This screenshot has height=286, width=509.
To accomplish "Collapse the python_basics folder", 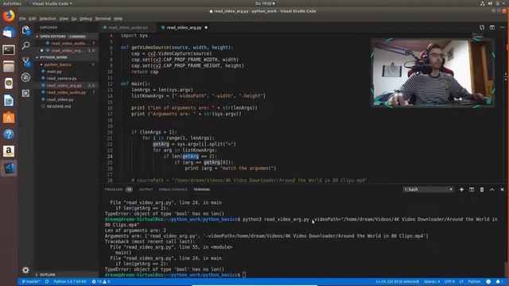I will (x=67, y=64).
